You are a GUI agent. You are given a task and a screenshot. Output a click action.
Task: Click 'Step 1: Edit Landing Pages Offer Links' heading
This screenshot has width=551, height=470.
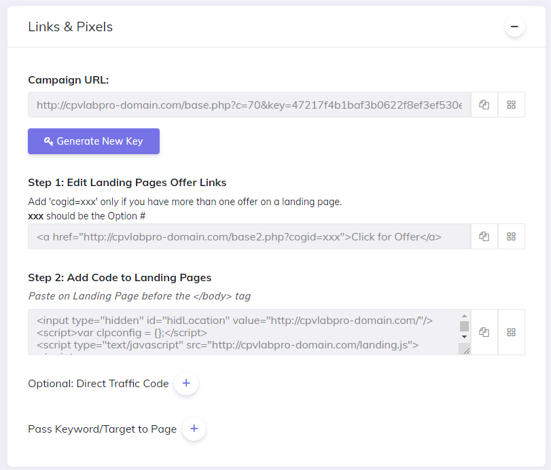click(127, 183)
